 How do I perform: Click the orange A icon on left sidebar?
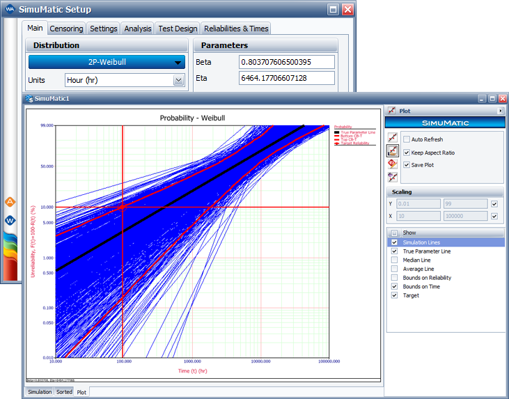tap(10, 202)
